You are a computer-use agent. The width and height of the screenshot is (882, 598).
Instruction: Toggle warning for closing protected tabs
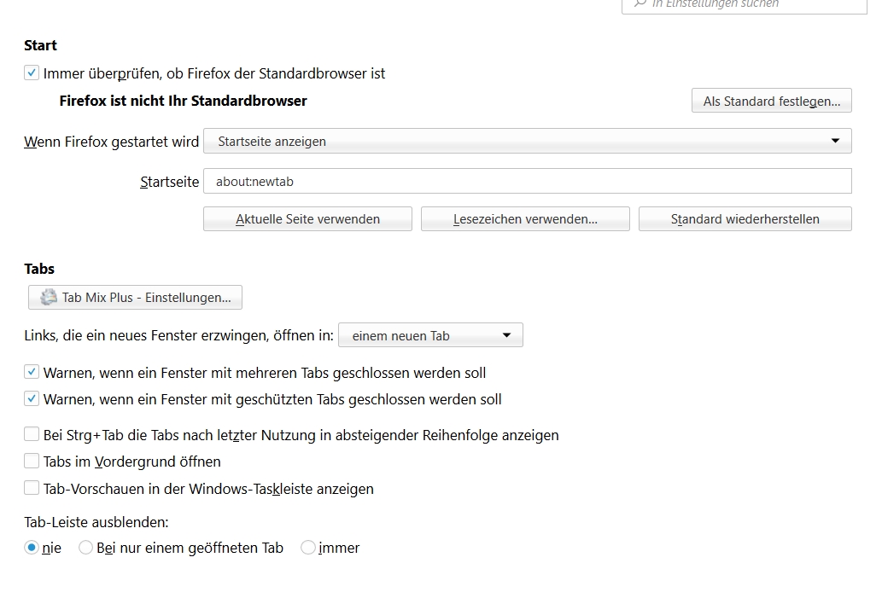point(32,398)
